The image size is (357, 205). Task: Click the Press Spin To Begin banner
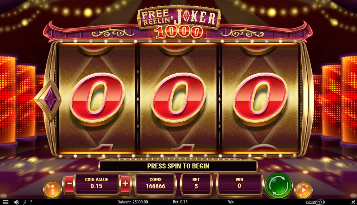tap(178, 166)
